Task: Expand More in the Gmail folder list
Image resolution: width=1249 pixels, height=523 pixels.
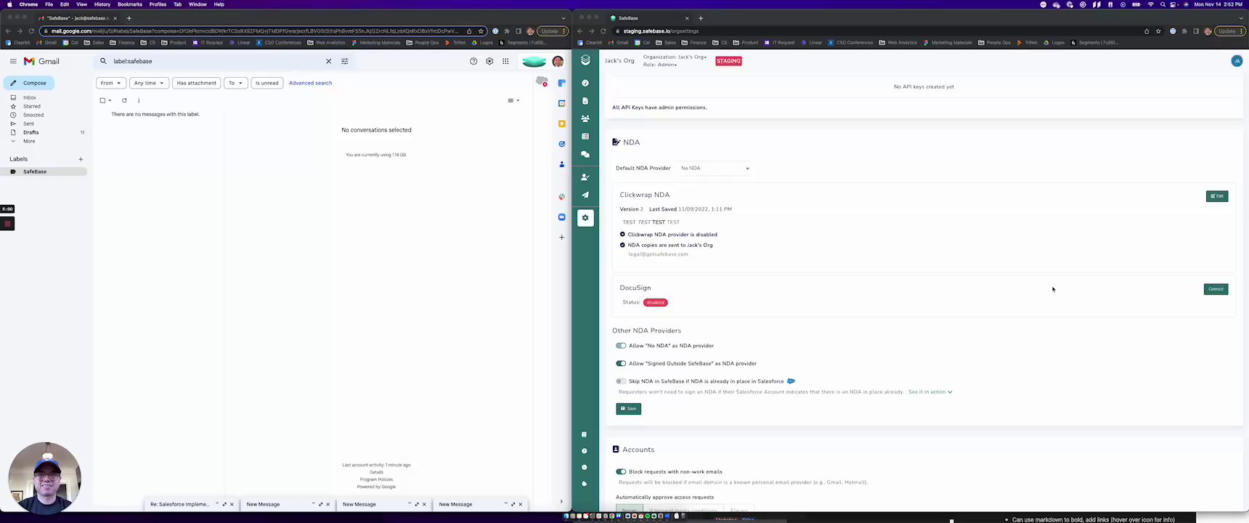Action: click(x=29, y=141)
